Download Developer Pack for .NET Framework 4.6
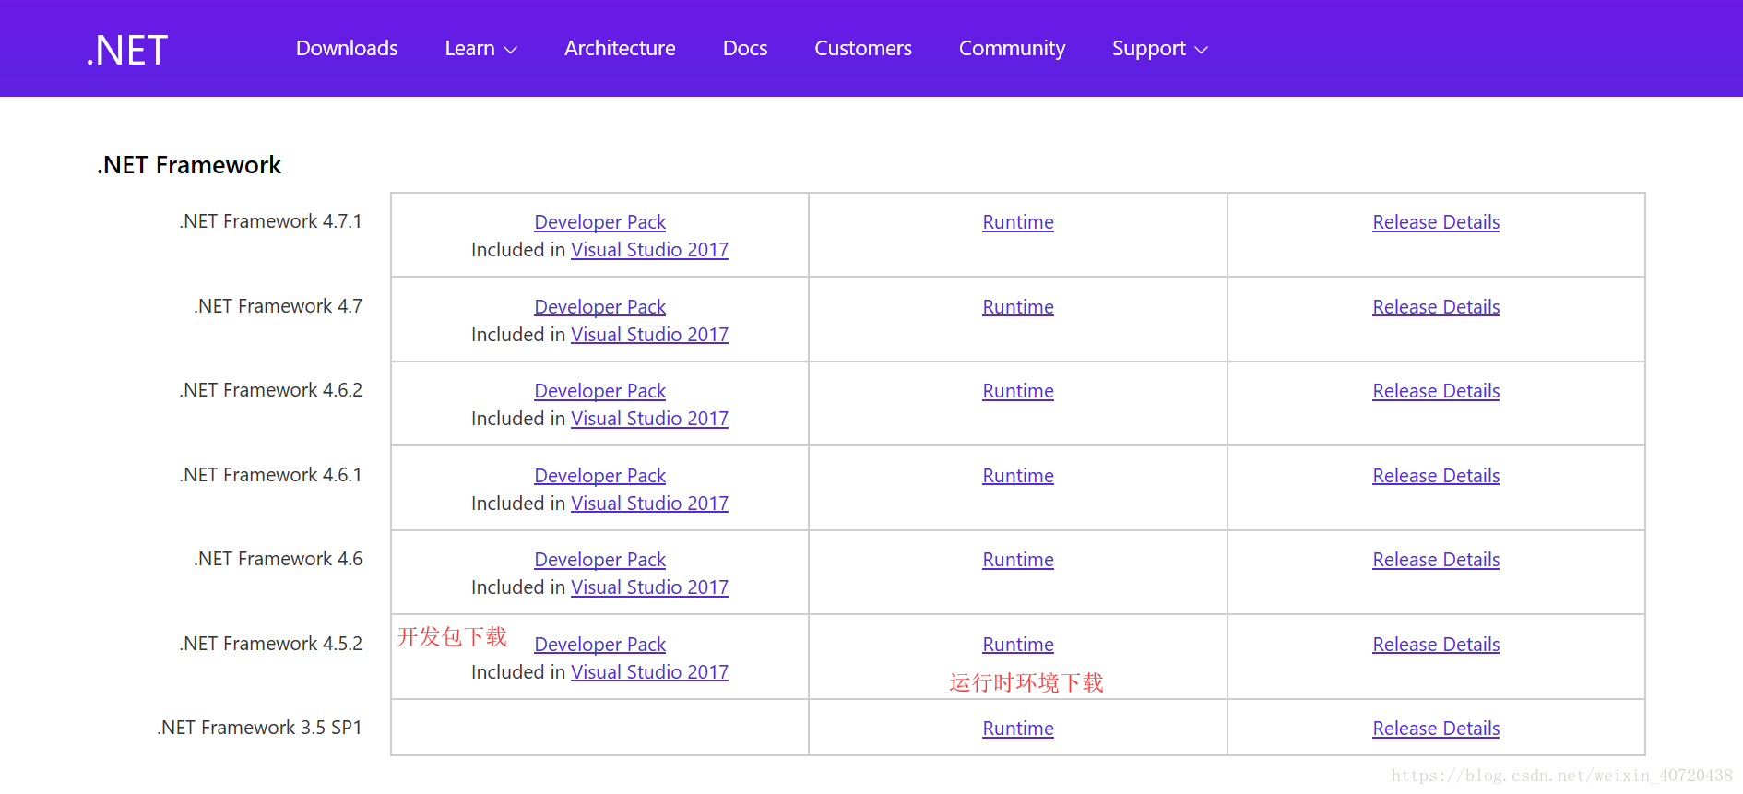This screenshot has height=794, width=1743. (600, 560)
